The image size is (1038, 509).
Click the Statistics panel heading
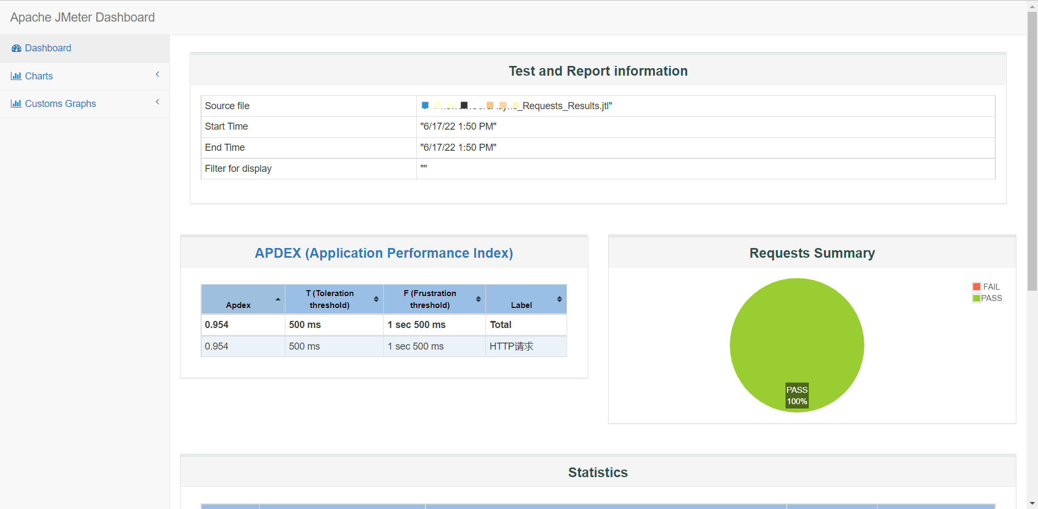coord(598,473)
